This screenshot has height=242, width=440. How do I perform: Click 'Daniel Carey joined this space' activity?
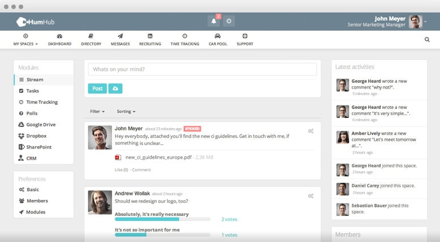point(379,189)
